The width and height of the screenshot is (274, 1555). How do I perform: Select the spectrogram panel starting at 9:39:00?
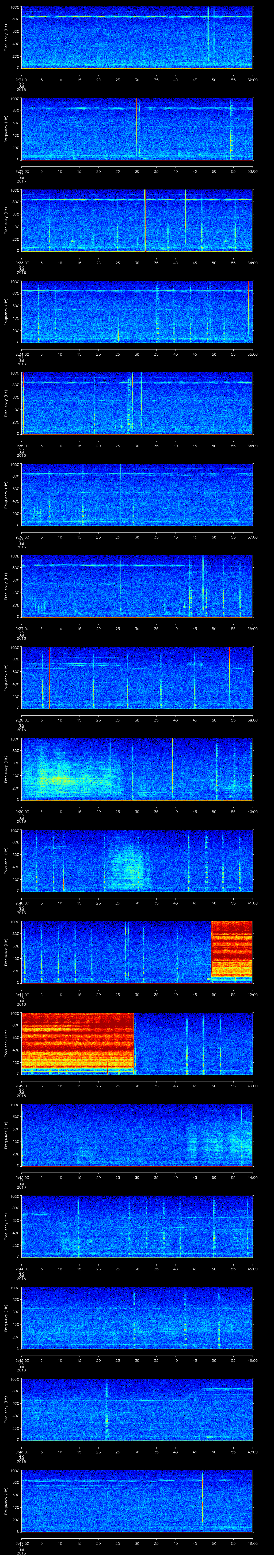[137, 769]
